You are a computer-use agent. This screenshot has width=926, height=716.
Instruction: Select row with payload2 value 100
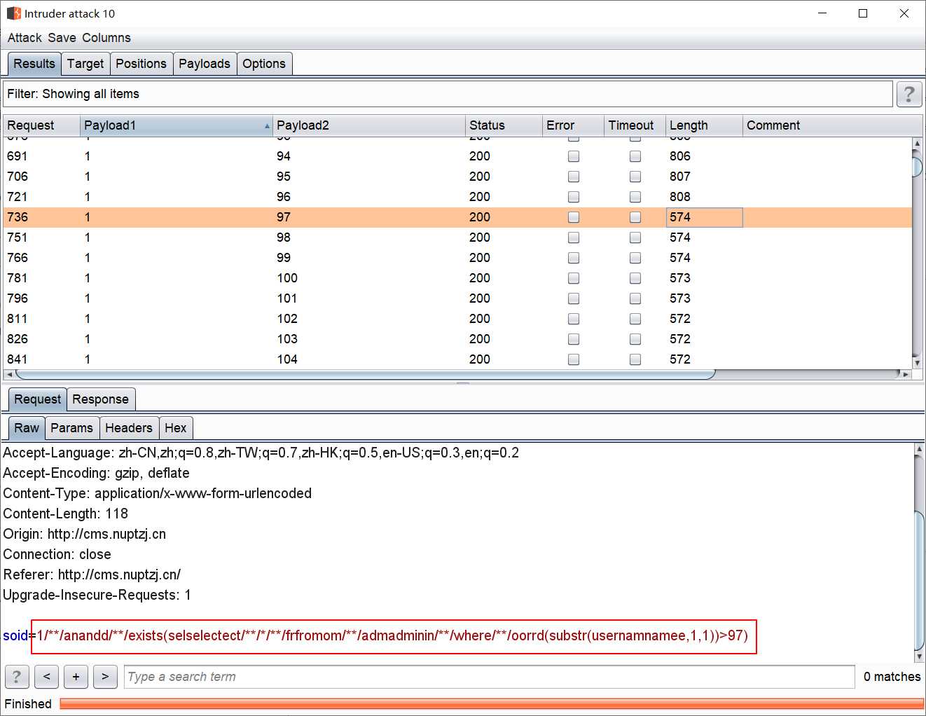click(457, 278)
